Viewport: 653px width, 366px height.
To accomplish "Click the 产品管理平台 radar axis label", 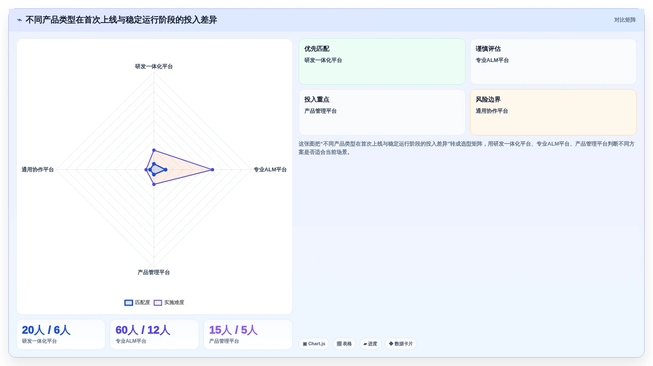I will (x=154, y=272).
